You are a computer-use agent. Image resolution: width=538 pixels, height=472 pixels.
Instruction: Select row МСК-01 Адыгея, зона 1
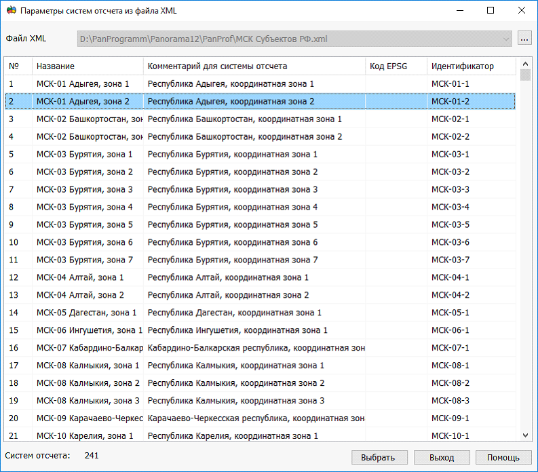(x=260, y=84)
